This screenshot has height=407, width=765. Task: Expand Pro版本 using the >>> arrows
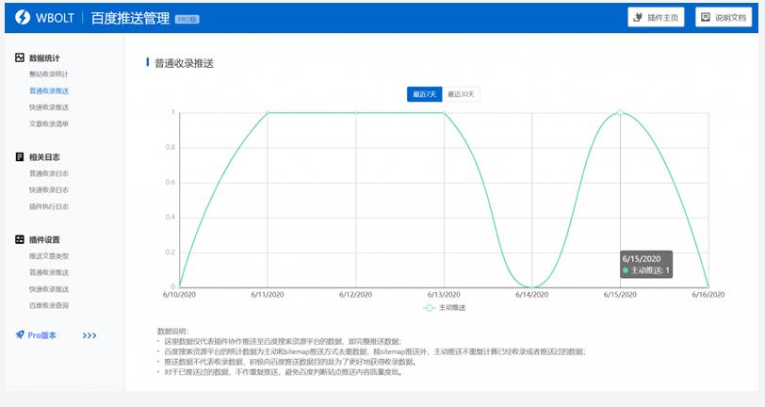(90, 334)
